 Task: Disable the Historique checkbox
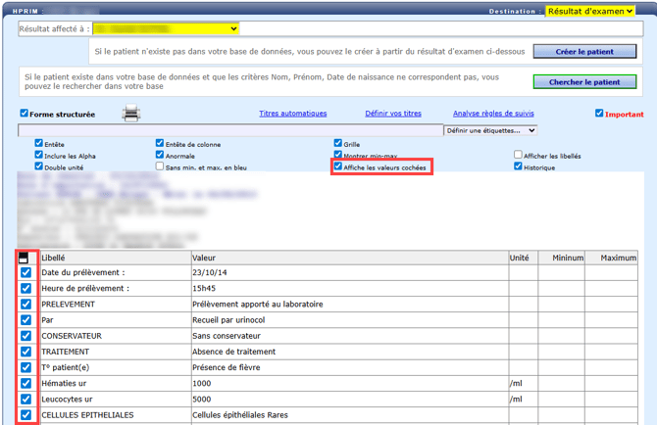coord(518,166)
